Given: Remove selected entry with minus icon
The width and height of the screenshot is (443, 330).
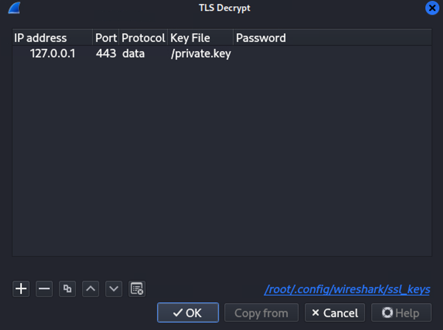Looking at the screenshot, I should (x=44, y=289).
